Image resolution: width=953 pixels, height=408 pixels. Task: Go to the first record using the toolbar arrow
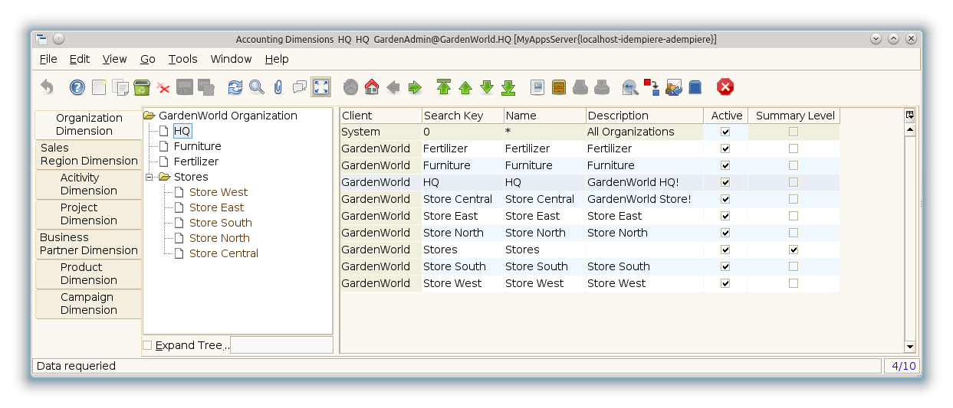pos(444,87)
